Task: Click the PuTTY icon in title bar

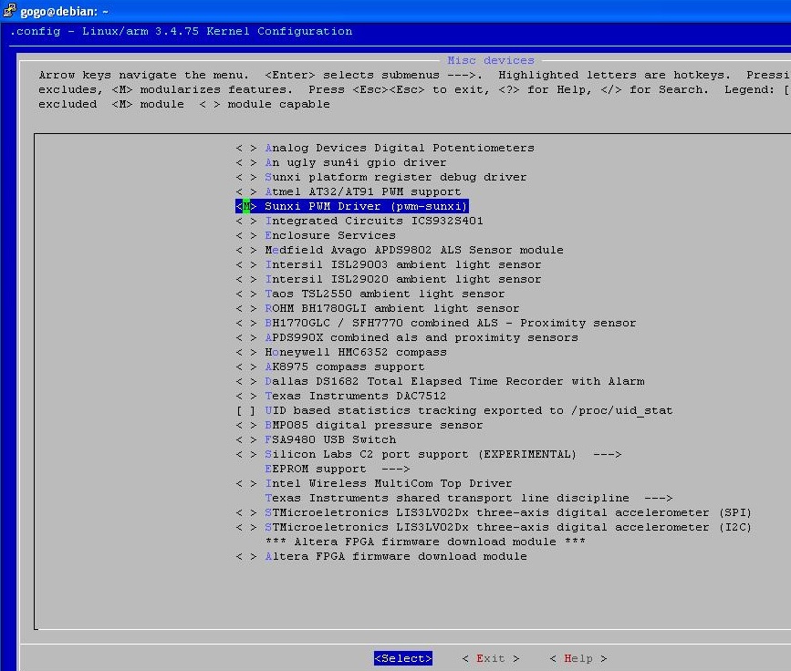Action: click(10, 10)
